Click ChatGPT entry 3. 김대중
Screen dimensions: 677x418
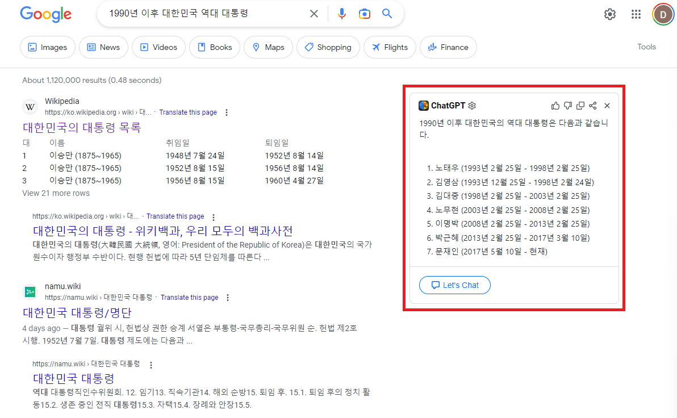508,196
